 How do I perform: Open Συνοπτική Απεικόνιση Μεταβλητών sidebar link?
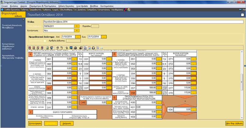point(12,26)
